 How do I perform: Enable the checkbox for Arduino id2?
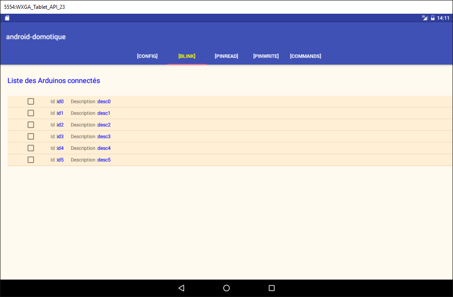(x=31, y=125)
